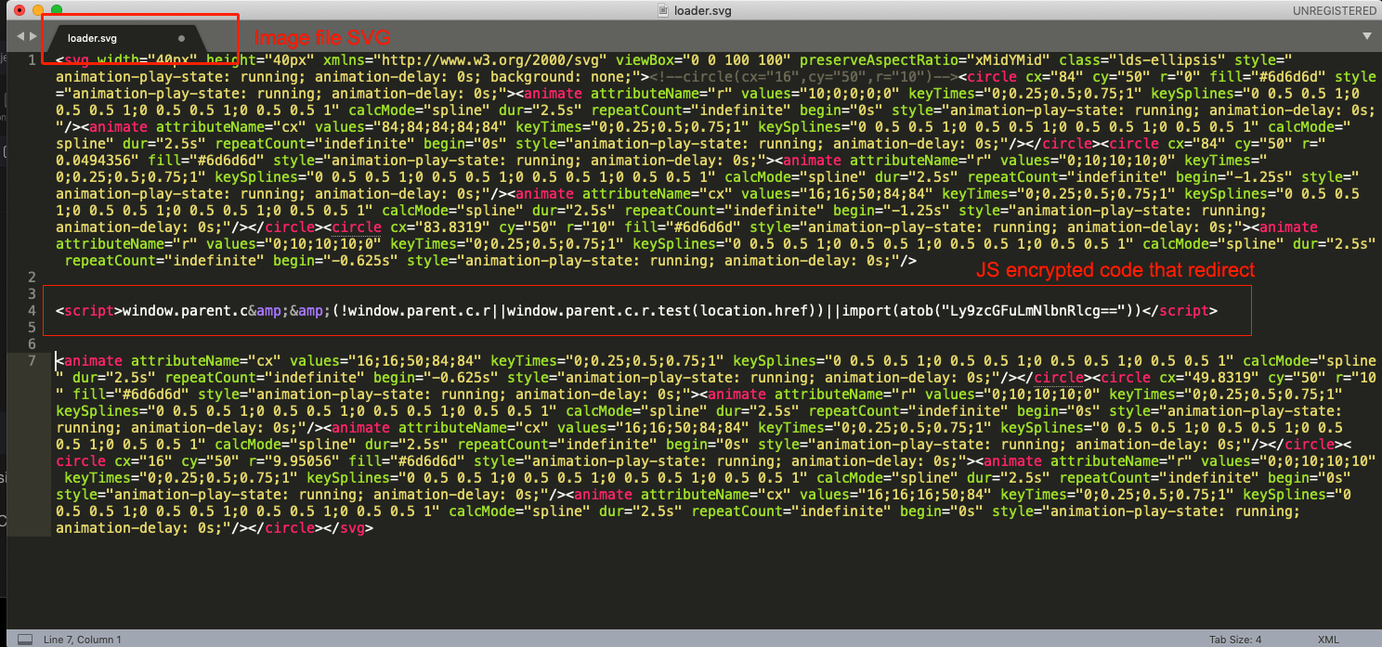This screenshot has width=1382, height=647.
Task: Click the file icon beside the window title
Action: click(x=663, y=10)
